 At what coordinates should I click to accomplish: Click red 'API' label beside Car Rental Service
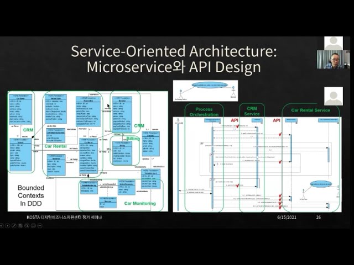277,120
